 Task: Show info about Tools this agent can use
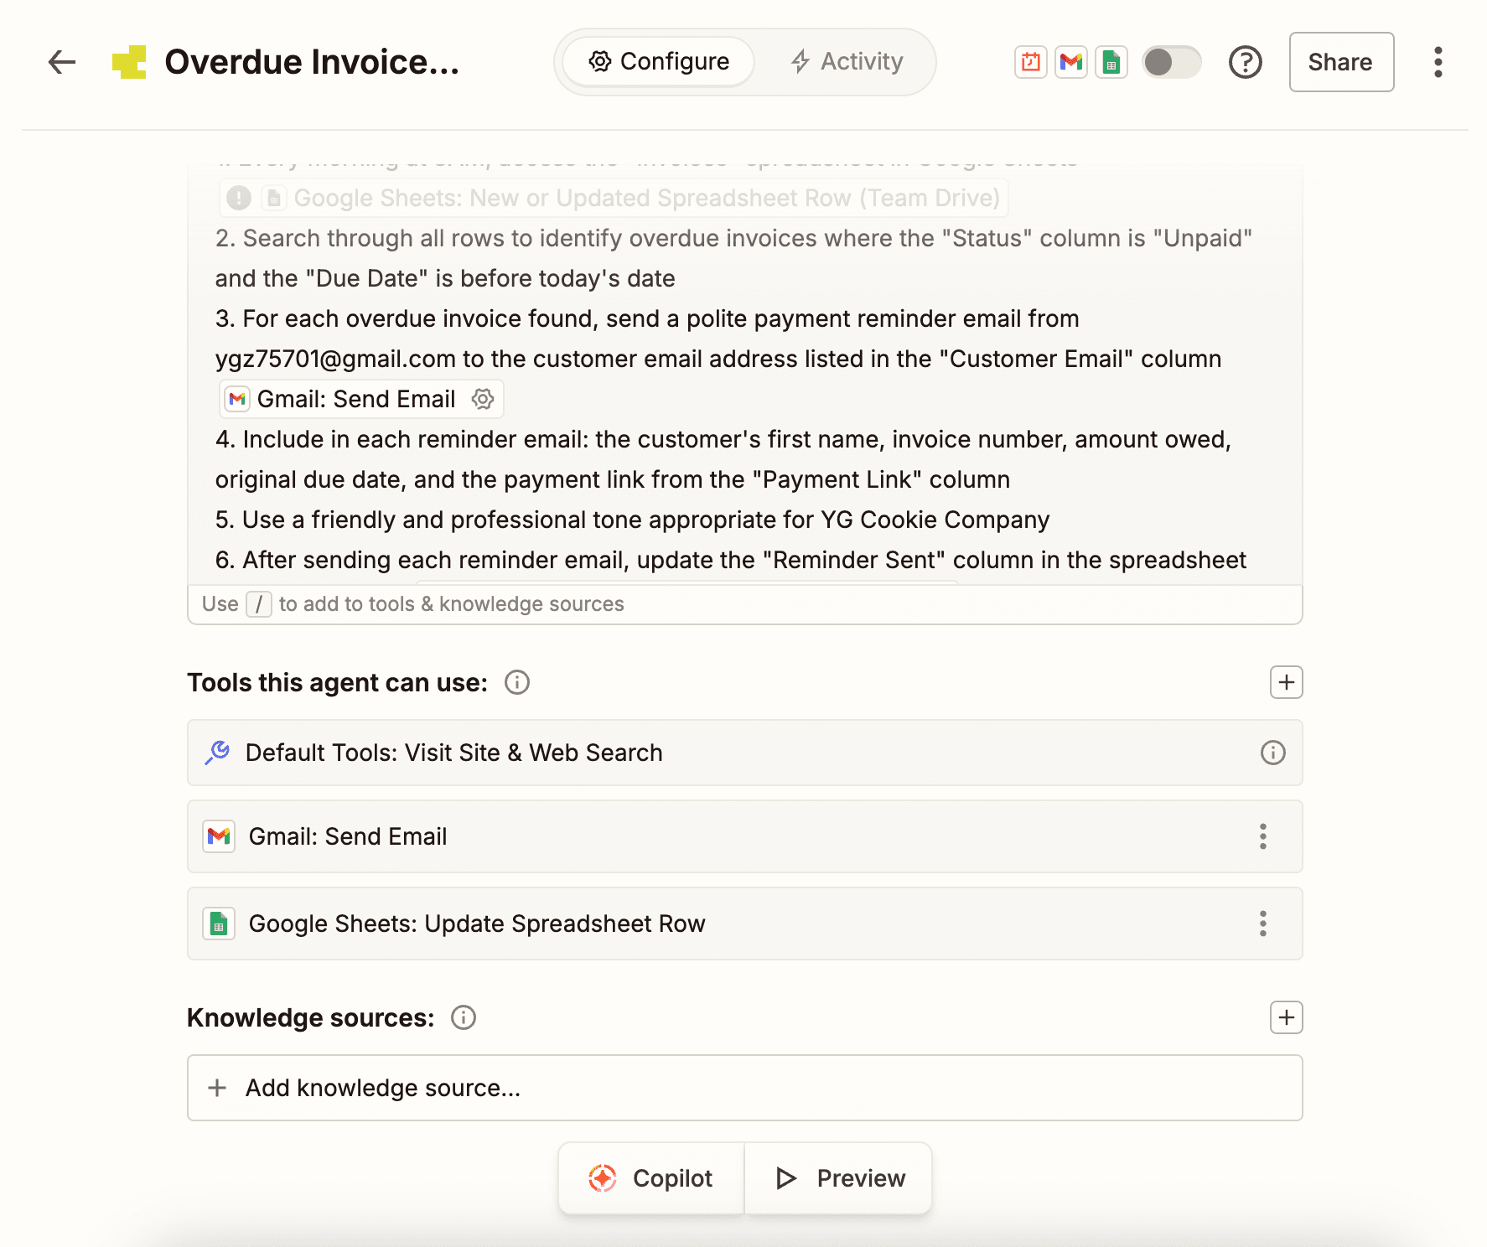point(517,683)
